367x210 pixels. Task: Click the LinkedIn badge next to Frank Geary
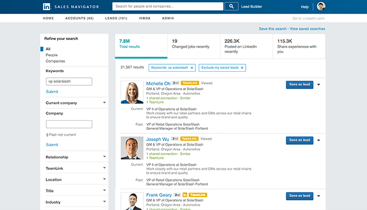(x=185, y=195)
